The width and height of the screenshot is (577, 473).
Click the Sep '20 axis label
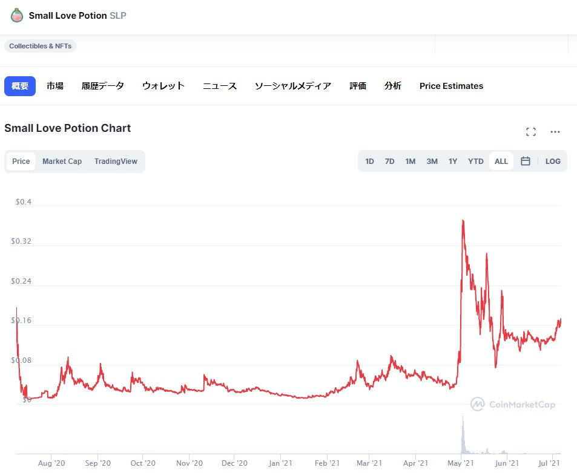[x=97, y=463]
